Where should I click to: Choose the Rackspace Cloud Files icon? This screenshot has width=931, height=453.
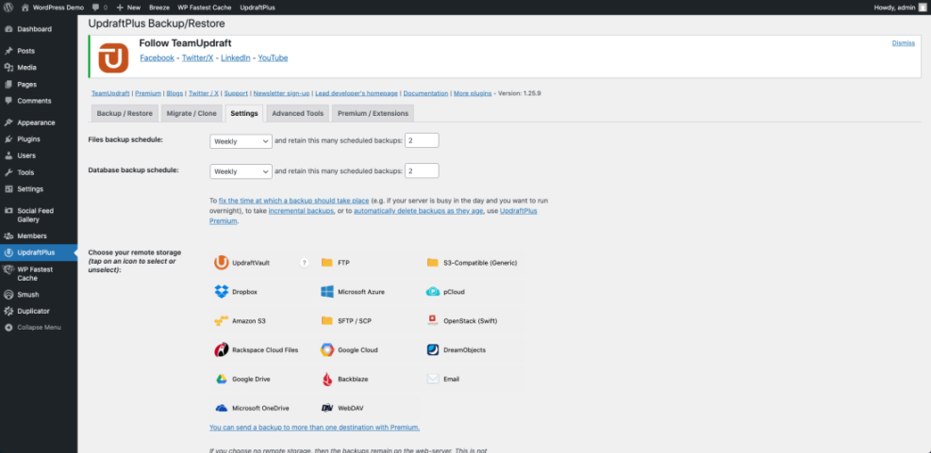point(222,349)
